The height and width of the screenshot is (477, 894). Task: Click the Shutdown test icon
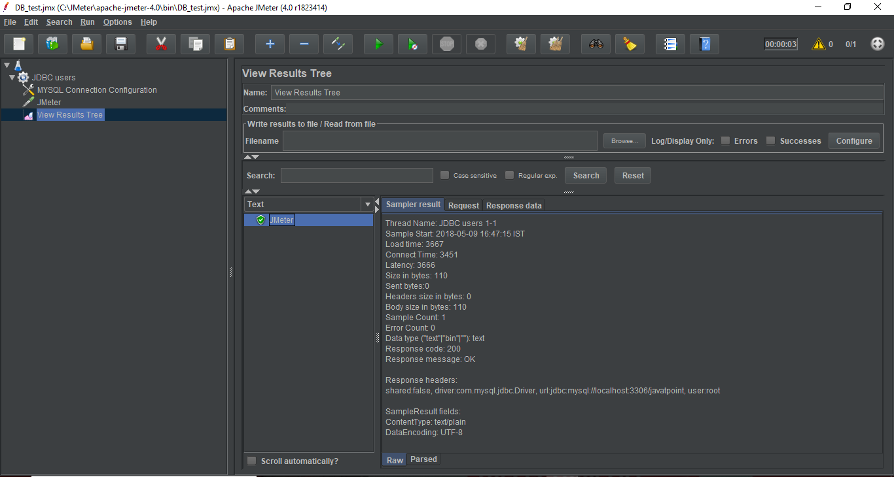[481, 44]
